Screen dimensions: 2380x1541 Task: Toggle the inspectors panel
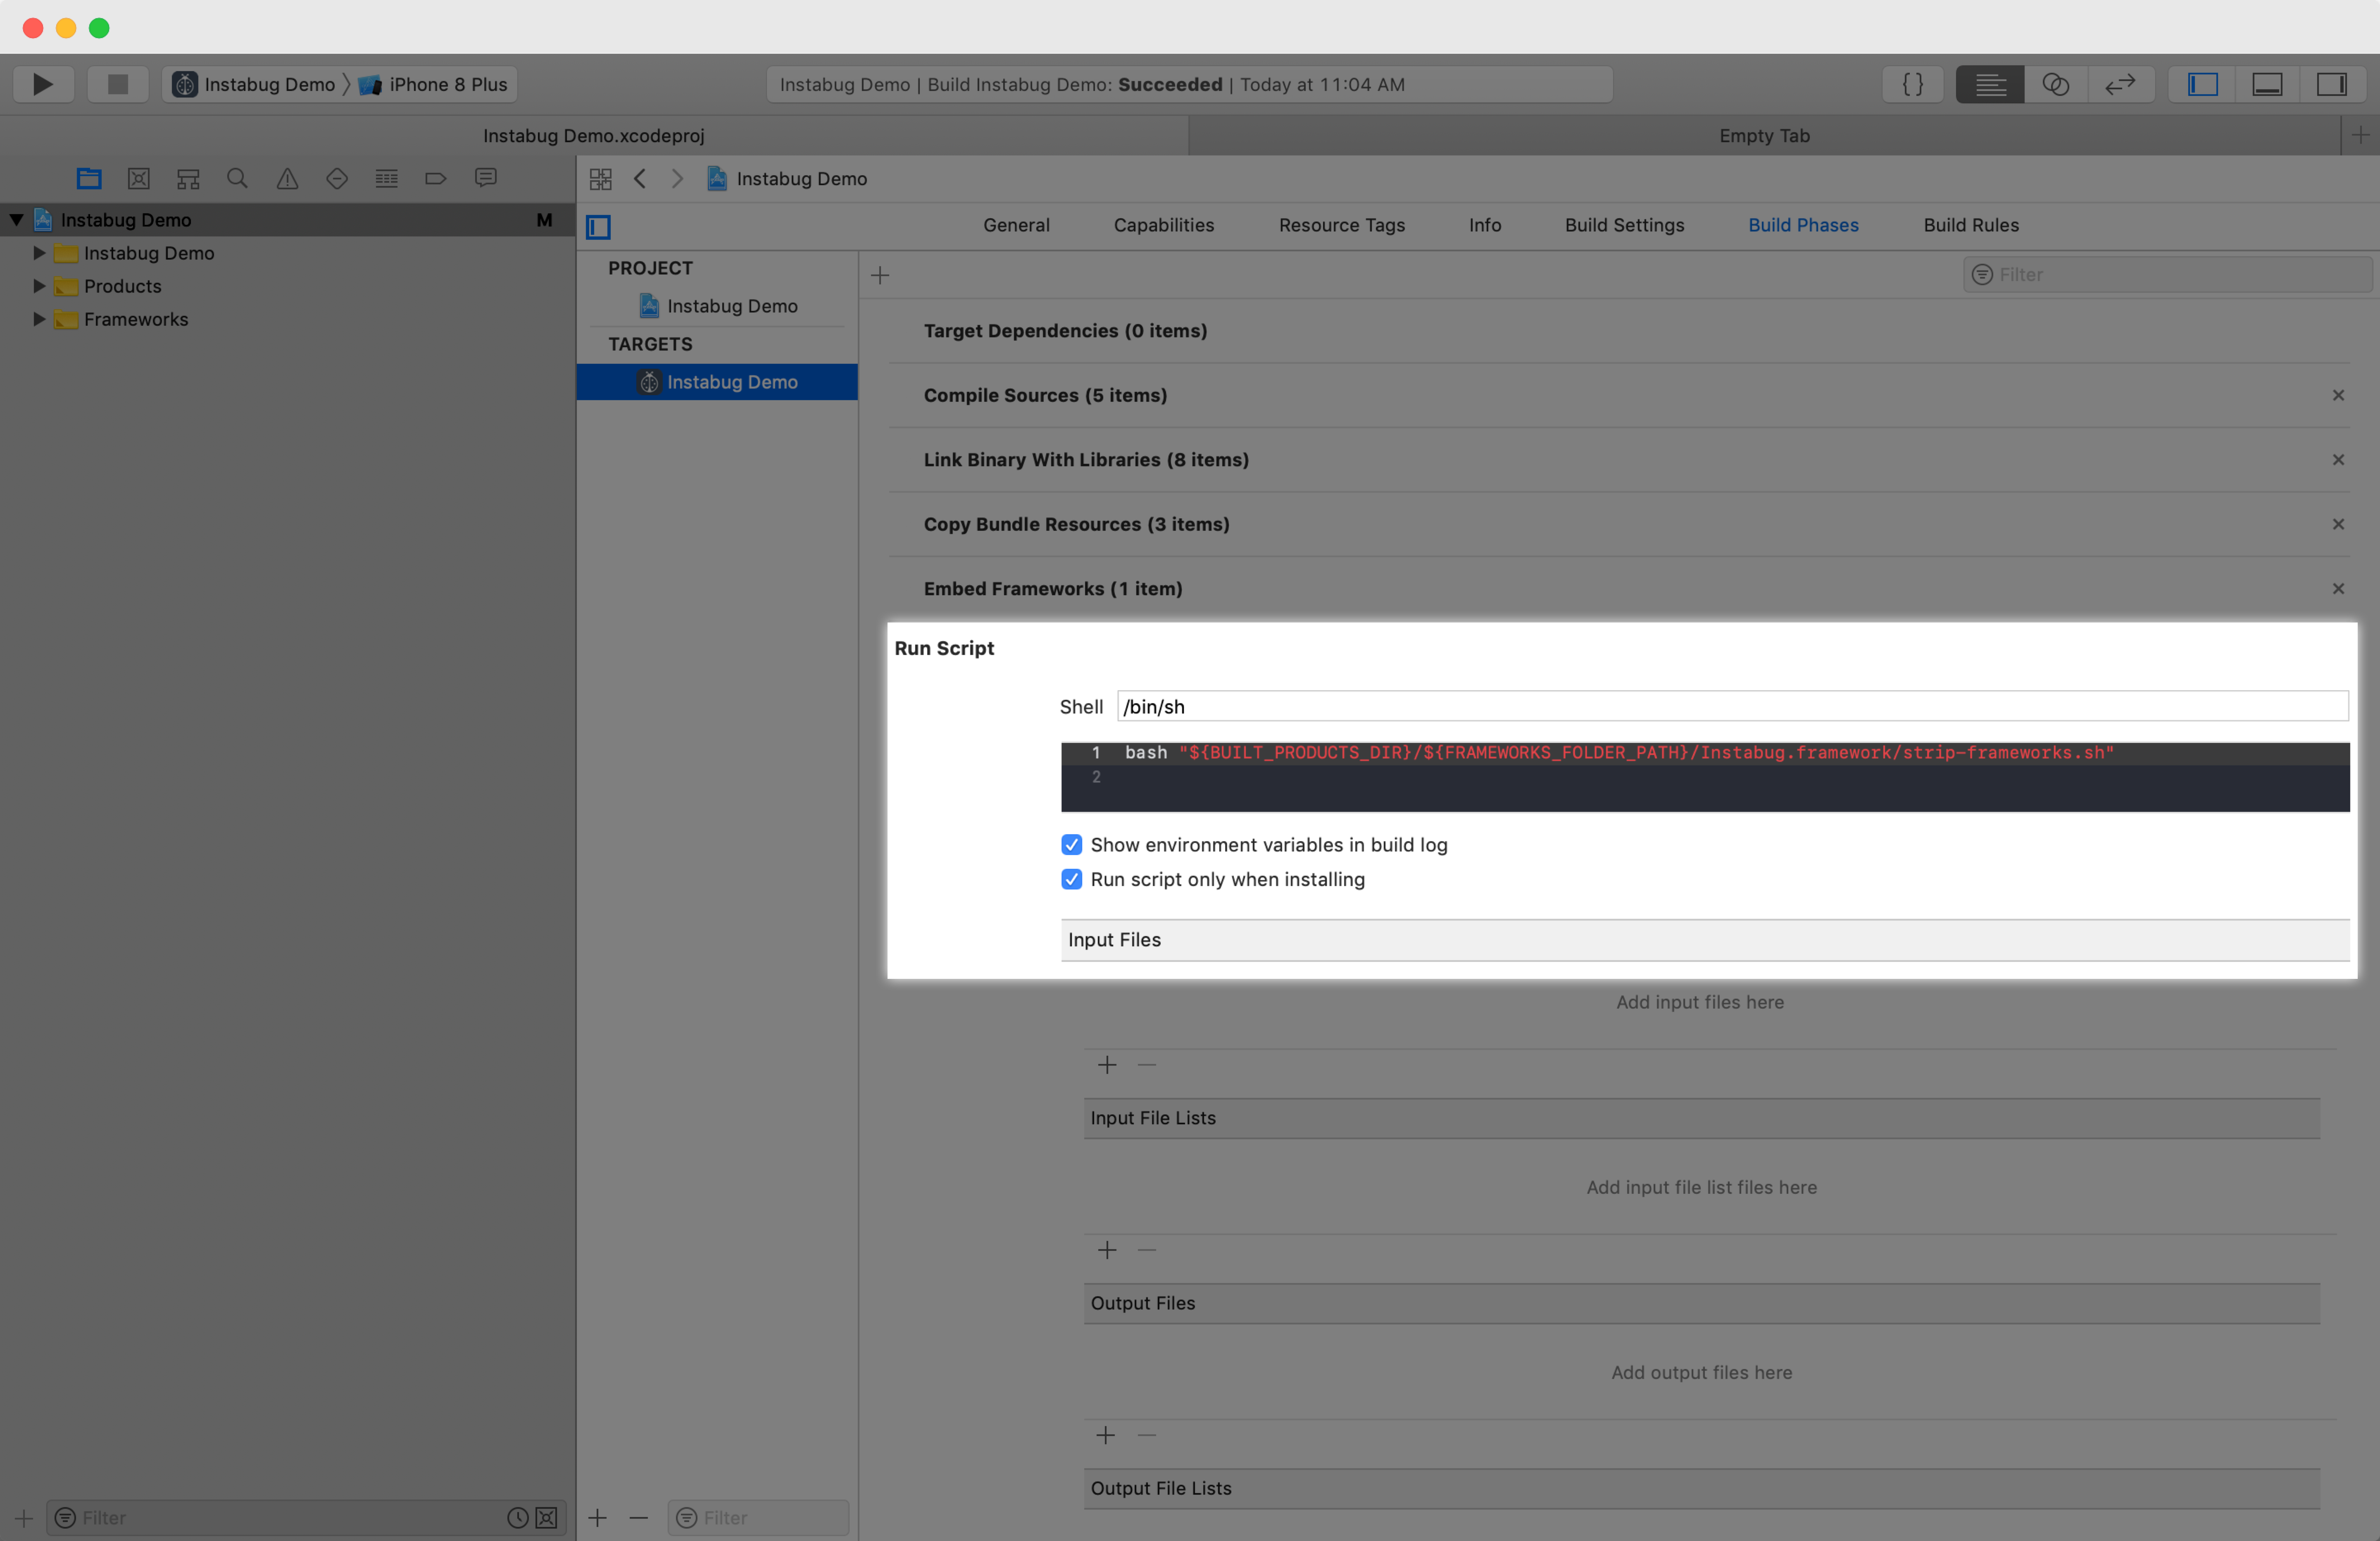(2332, 84)
